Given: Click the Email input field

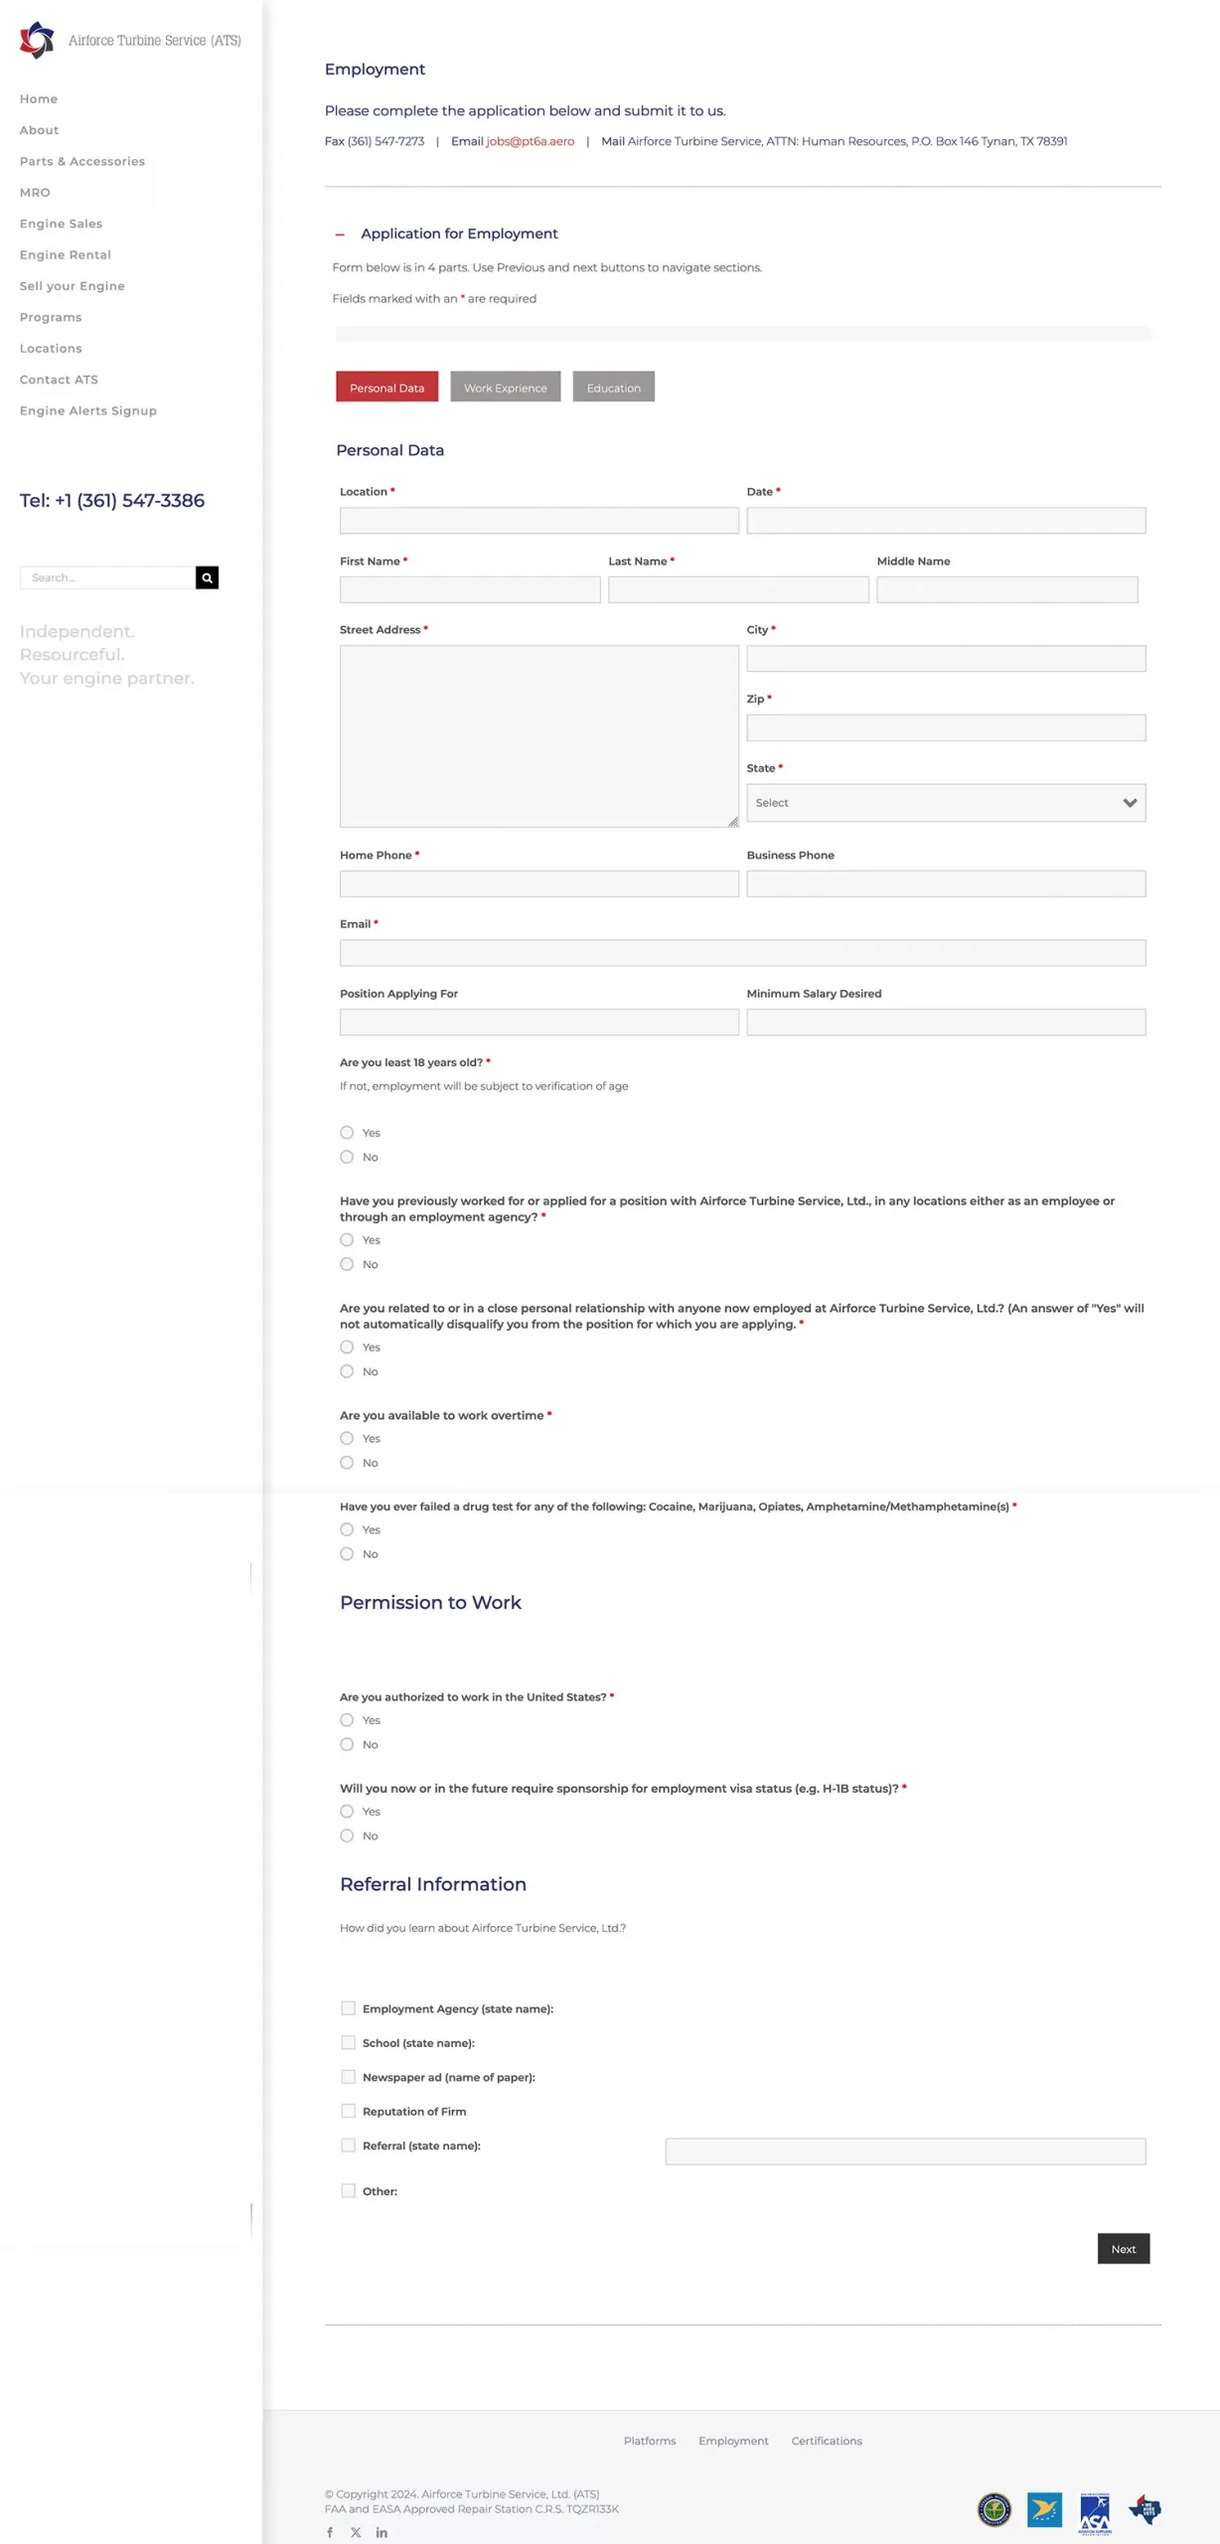Looking at the screenshot, I should pos(742,953).
